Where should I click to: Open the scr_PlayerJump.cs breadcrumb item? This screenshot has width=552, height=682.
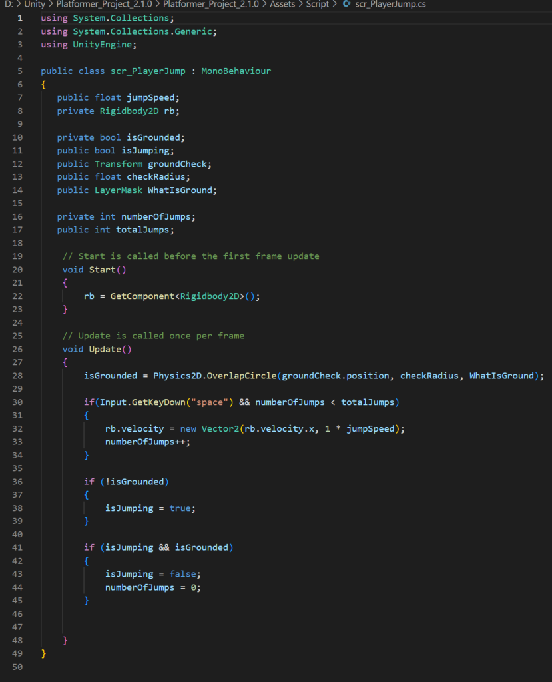(x=391, y=5)
